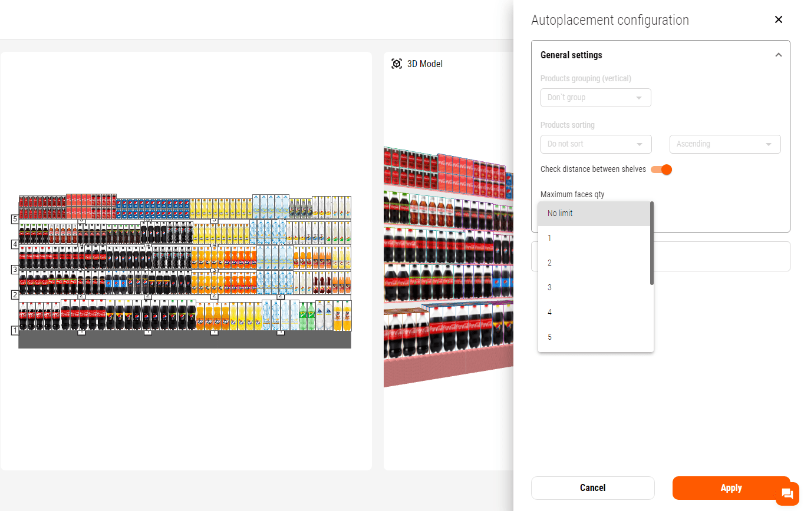Viewport: 804px width, 511px height.
Task: Open the Ascending order dropdown
Action: tap(724, 144)
